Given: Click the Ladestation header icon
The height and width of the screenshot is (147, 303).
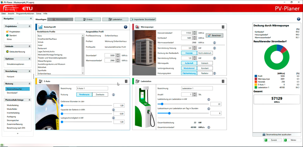Looking at the screenshot, I should (x=137, y=81).
